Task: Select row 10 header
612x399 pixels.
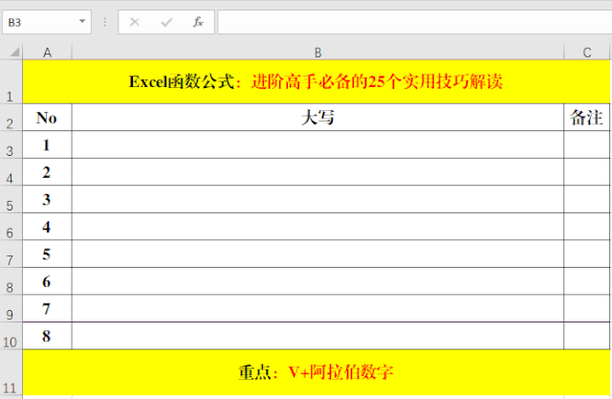Action: [11, 336]
